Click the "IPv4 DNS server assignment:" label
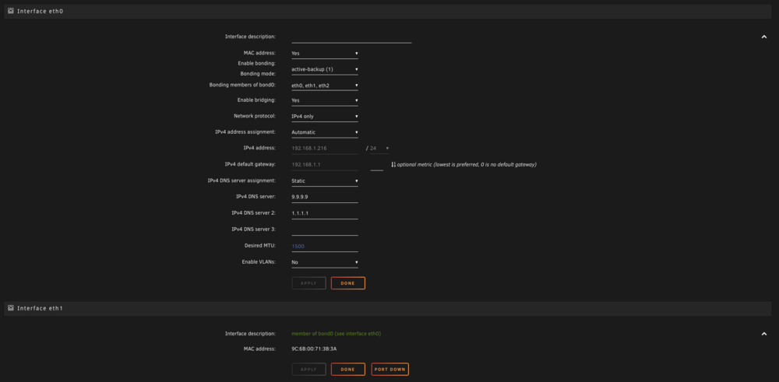This screenshot has height=382, width=779. click(241, 180)
